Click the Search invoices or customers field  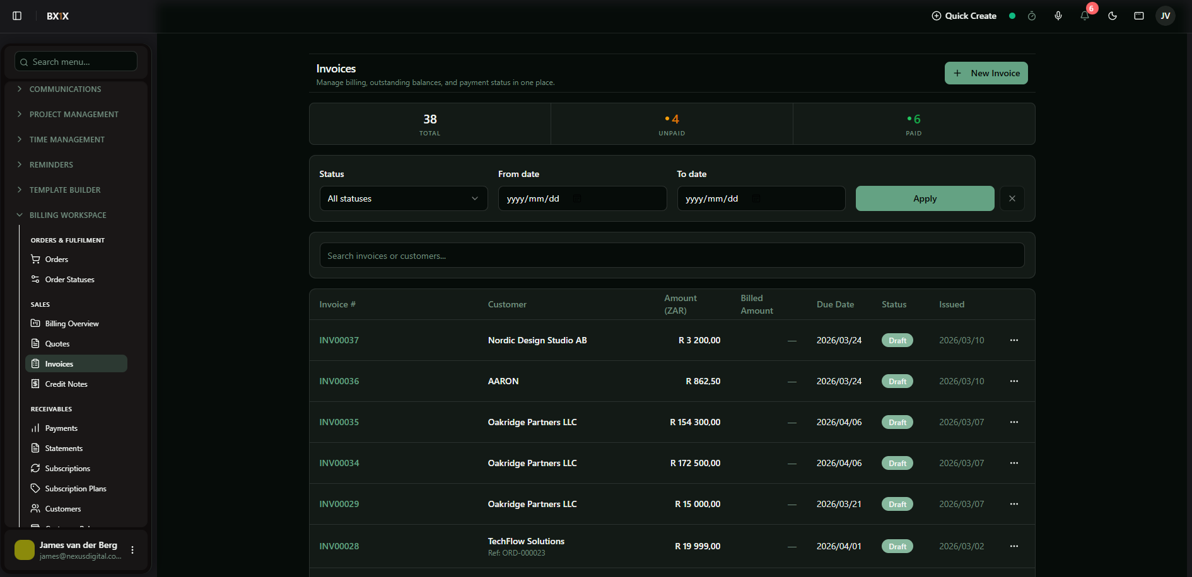tap(672, 256)
